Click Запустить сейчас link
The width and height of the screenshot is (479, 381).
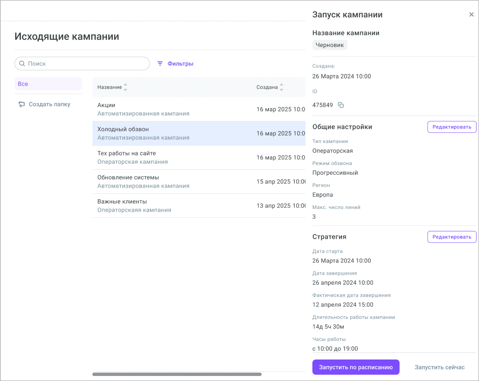point(439,367)
